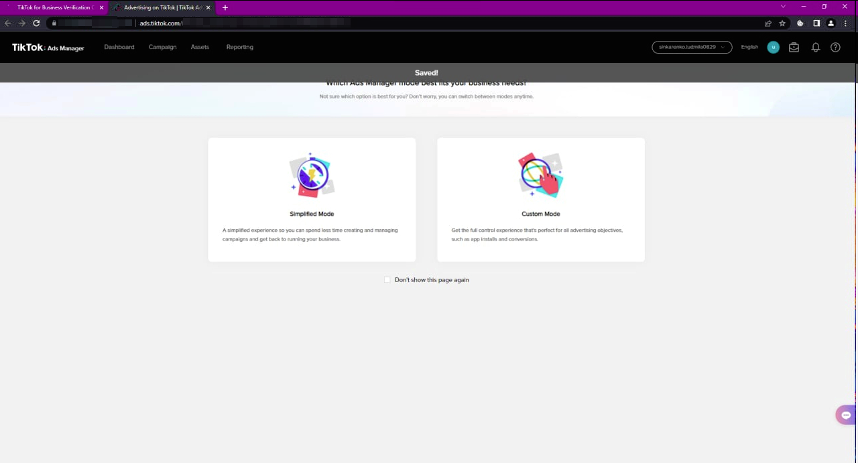Open the user avatar profile menu
858x463 pixels.
click(773, 47)
